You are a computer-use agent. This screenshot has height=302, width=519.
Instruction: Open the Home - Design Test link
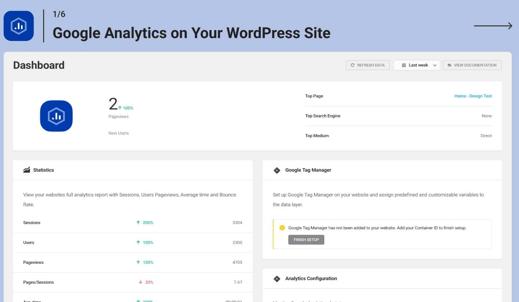click(473, 96)
